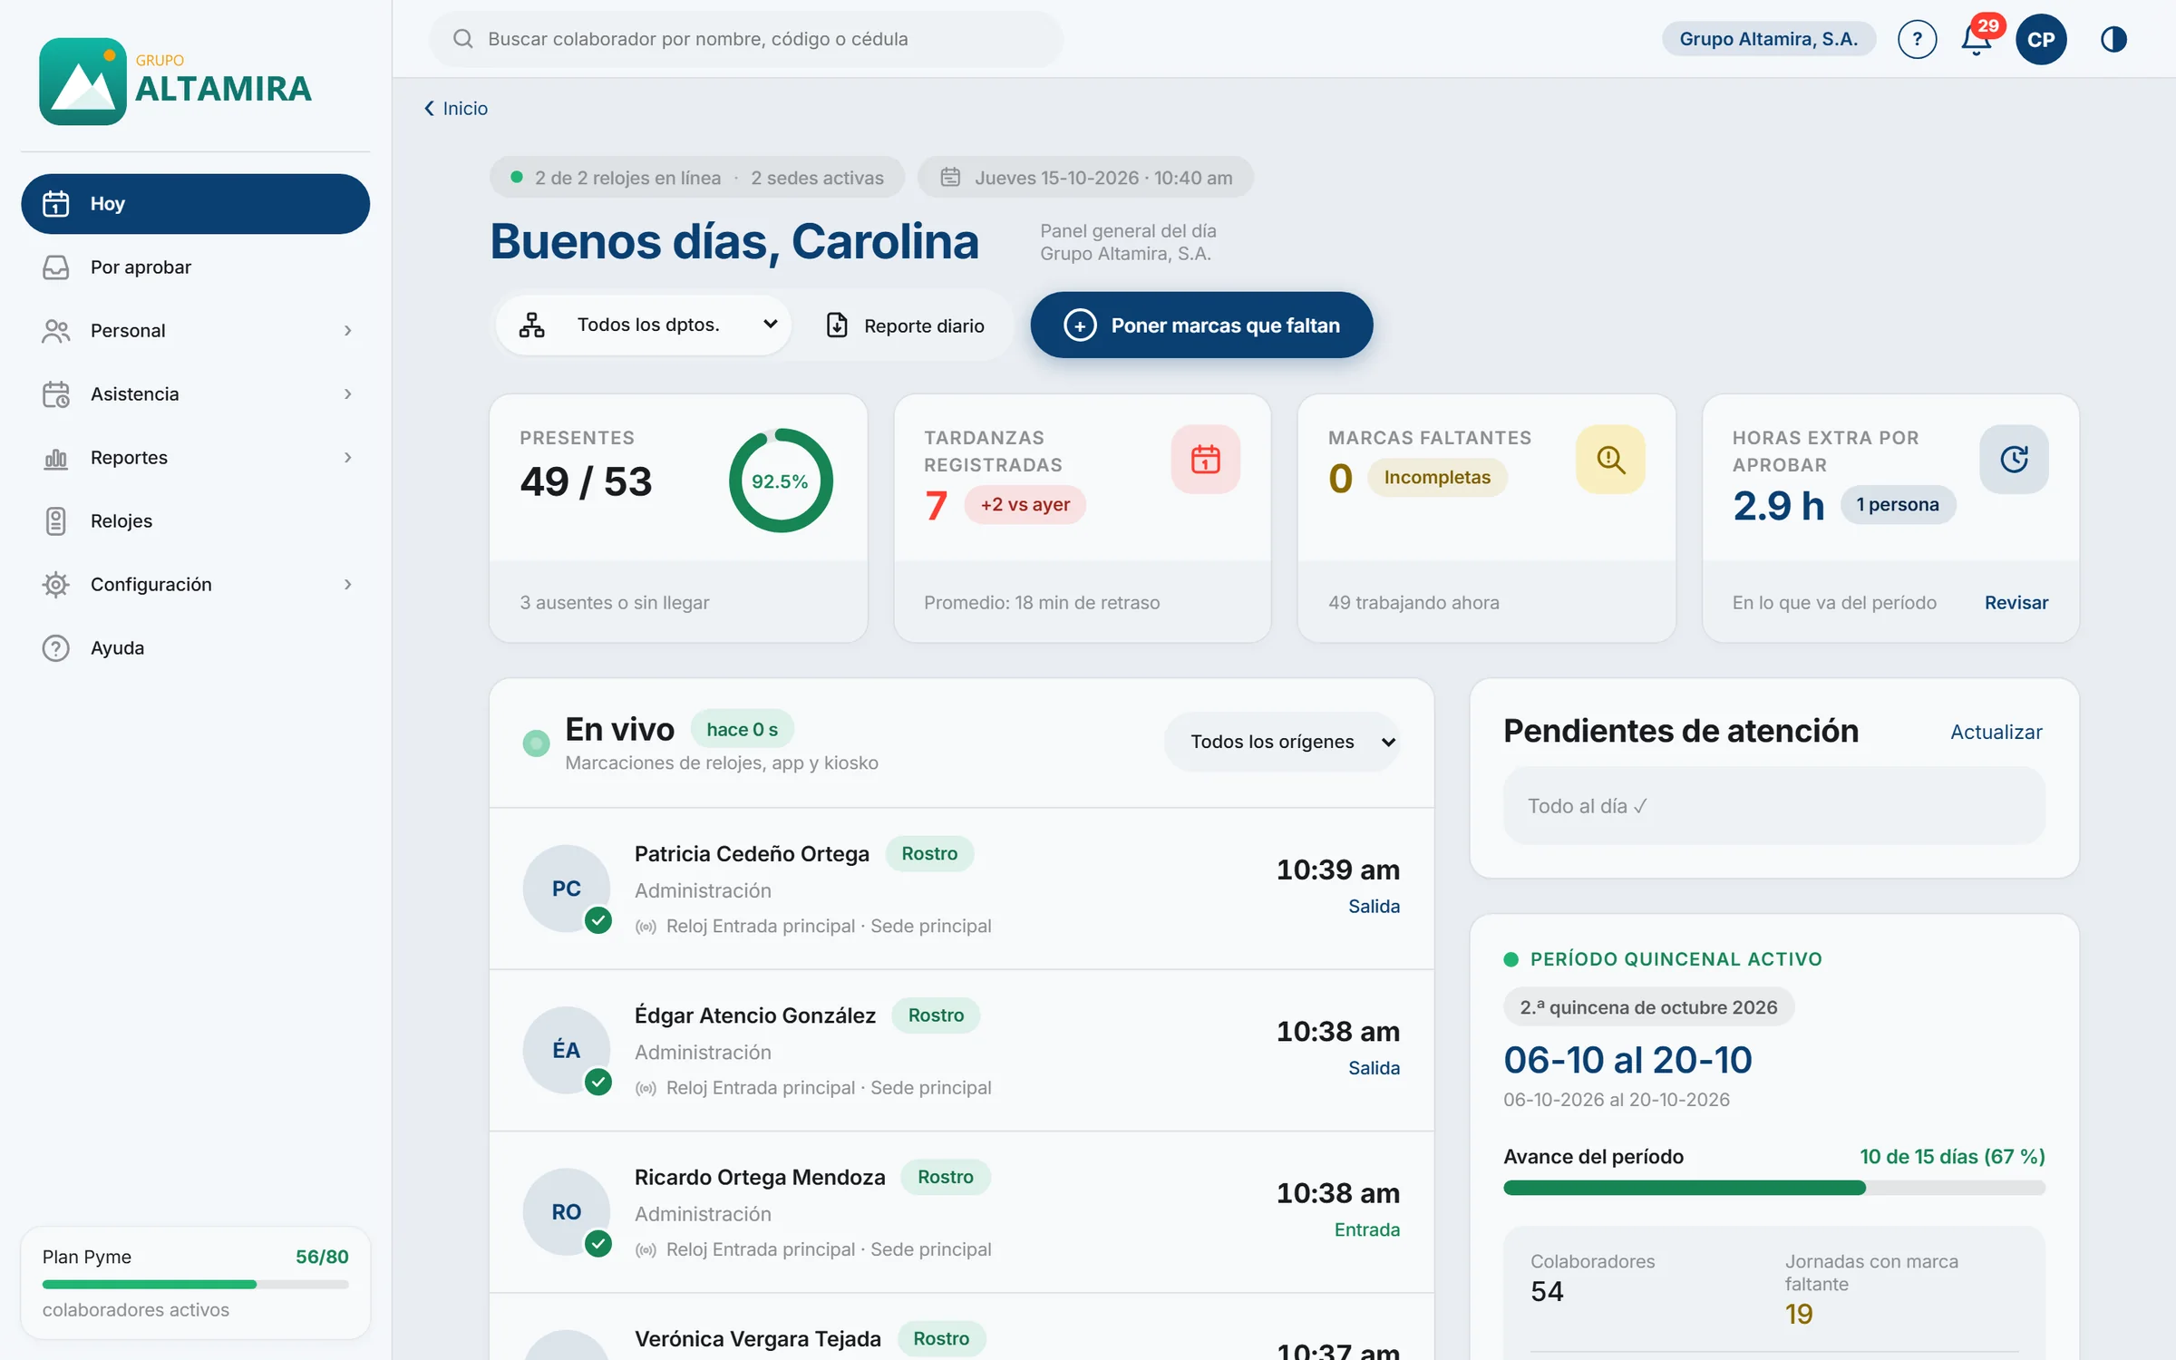This screenshot has height=1360, width=2176.
Task: Click Poner marcas que faltan button
Action: [x=1201, y=325]
